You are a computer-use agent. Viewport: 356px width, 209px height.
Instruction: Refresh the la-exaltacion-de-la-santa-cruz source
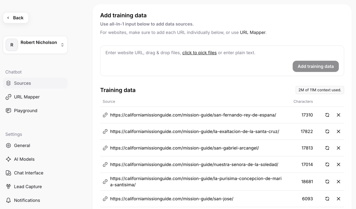327,131
